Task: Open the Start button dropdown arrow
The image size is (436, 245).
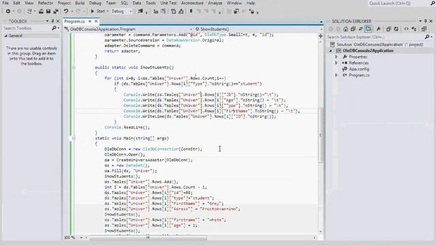Action: point(108,12)
